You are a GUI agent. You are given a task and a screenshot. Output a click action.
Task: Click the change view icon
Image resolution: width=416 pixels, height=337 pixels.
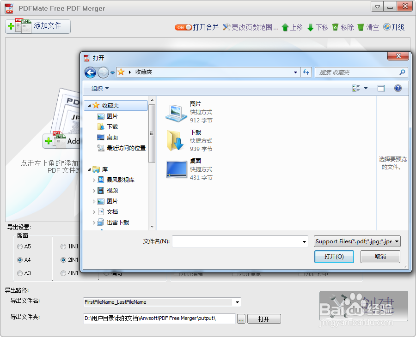[356, 88]
